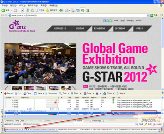Click the green social icon in page header
Viewport: 164px width, 134px height.
[111, 21]
